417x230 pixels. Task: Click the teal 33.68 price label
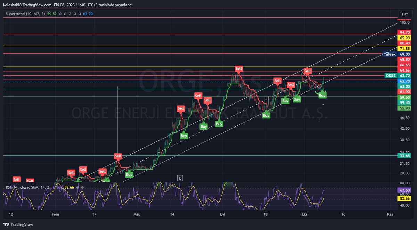405,156
